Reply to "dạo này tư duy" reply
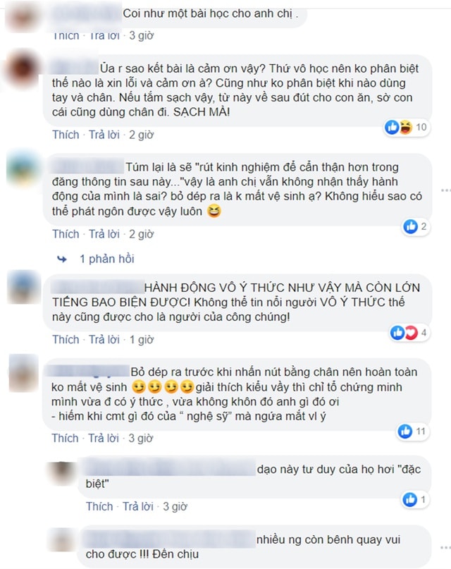The image size is (451, 569). pos(138,506)
